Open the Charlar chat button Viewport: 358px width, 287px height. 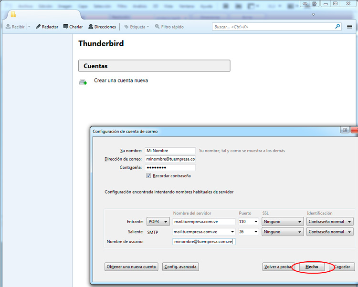coord(73,27)
